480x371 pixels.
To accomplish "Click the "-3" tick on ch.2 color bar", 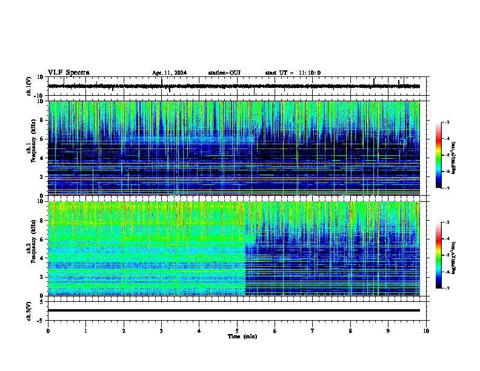I will (447, 222).
